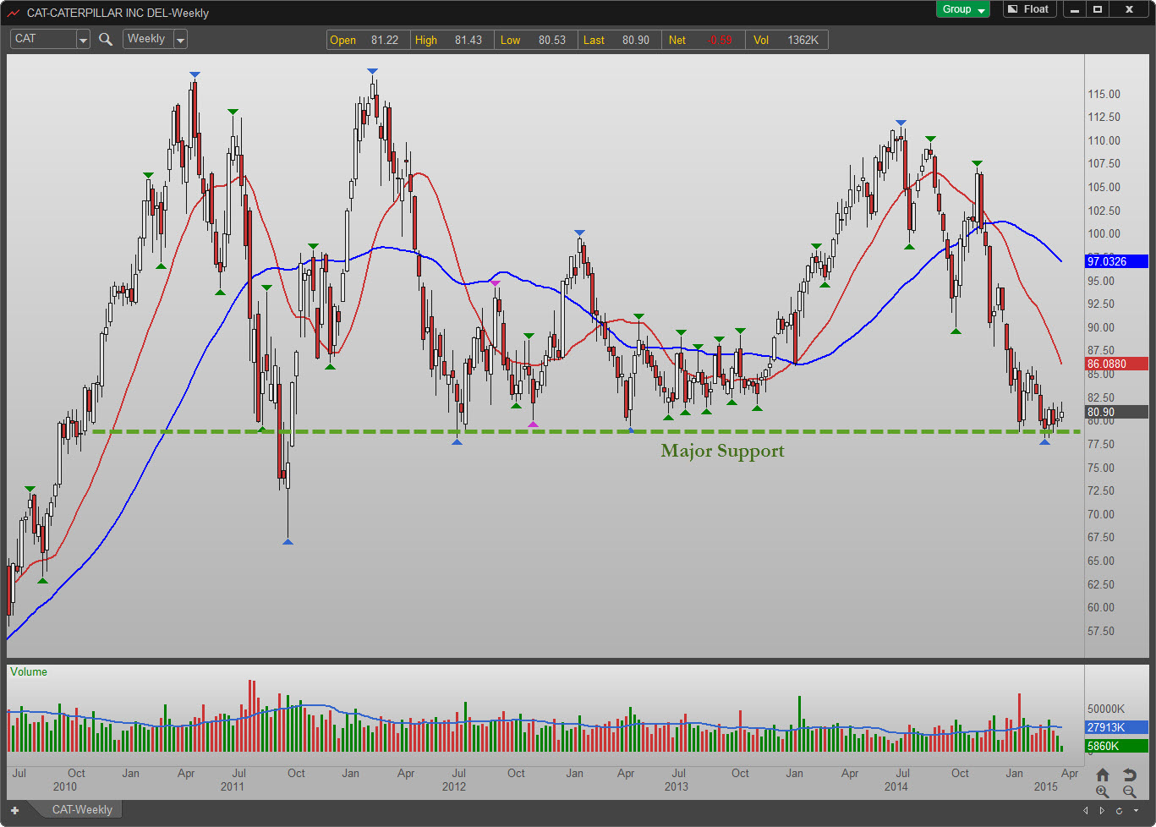Click the blue low marker near the 2015 candles
This screenshot has height=827, width=1156.
pyautogui.click(x=1044, y=441)
